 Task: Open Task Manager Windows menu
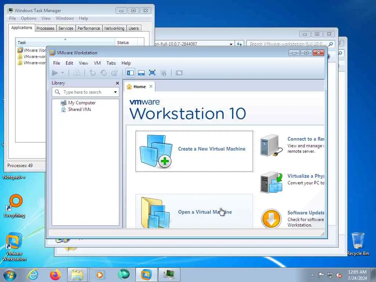pyautogui.click(x=65, y=18)
